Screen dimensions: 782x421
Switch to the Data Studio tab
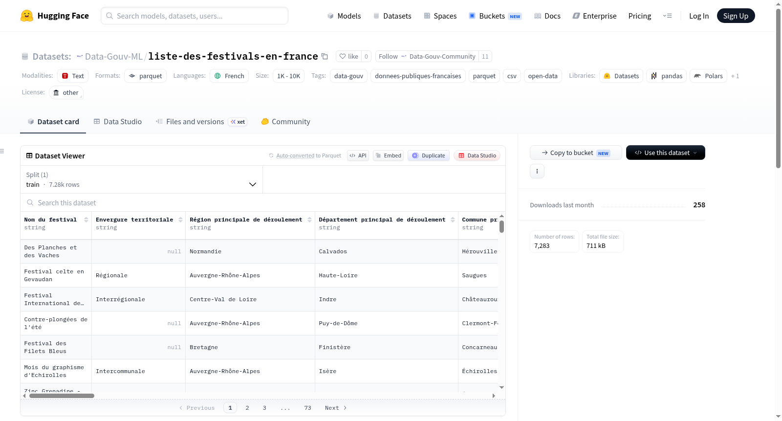pyautogui.click(x=118, y=121)
